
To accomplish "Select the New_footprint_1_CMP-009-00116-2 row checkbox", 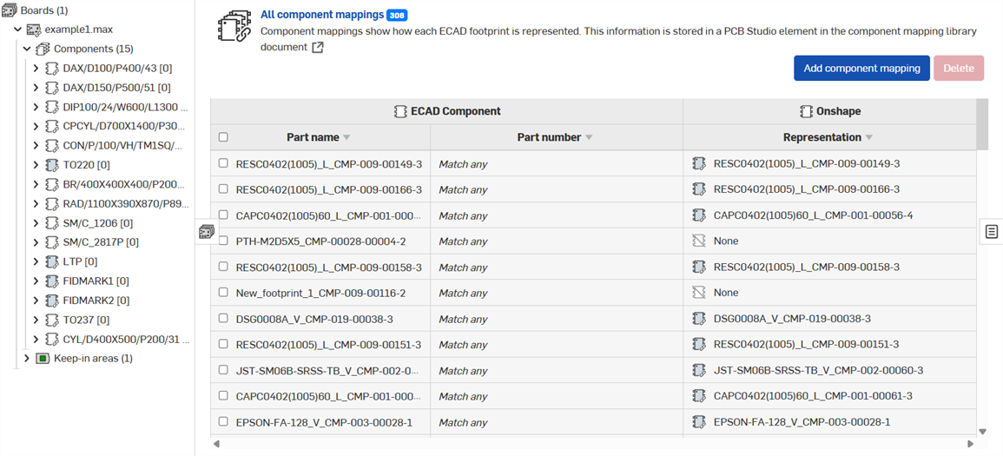I will tap(223, 293).
